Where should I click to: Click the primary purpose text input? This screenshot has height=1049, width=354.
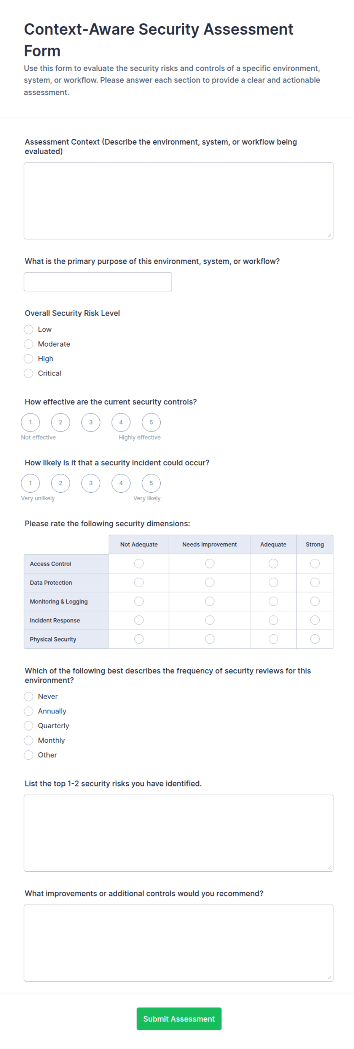coord(98,282)
